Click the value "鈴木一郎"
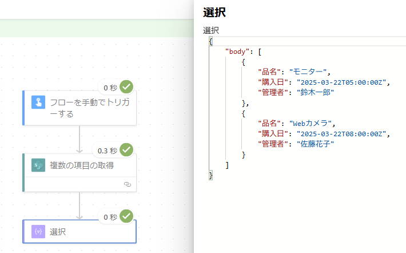 coord(316,92)
